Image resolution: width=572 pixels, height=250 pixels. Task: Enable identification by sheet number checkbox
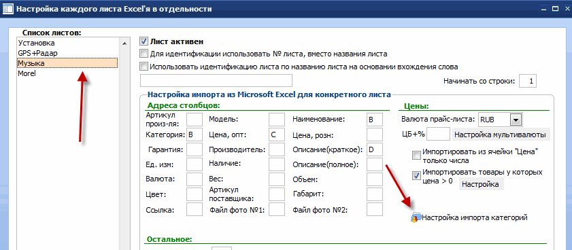pos(144,54)
